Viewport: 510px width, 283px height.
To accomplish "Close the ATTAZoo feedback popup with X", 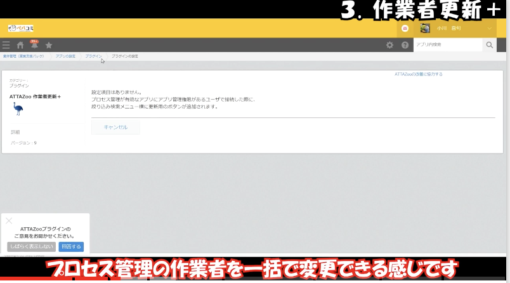I will (x=9, y=221).
